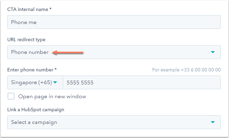Enable the Open page in new window checkbox
229x138 pixels.
[11, 96]
